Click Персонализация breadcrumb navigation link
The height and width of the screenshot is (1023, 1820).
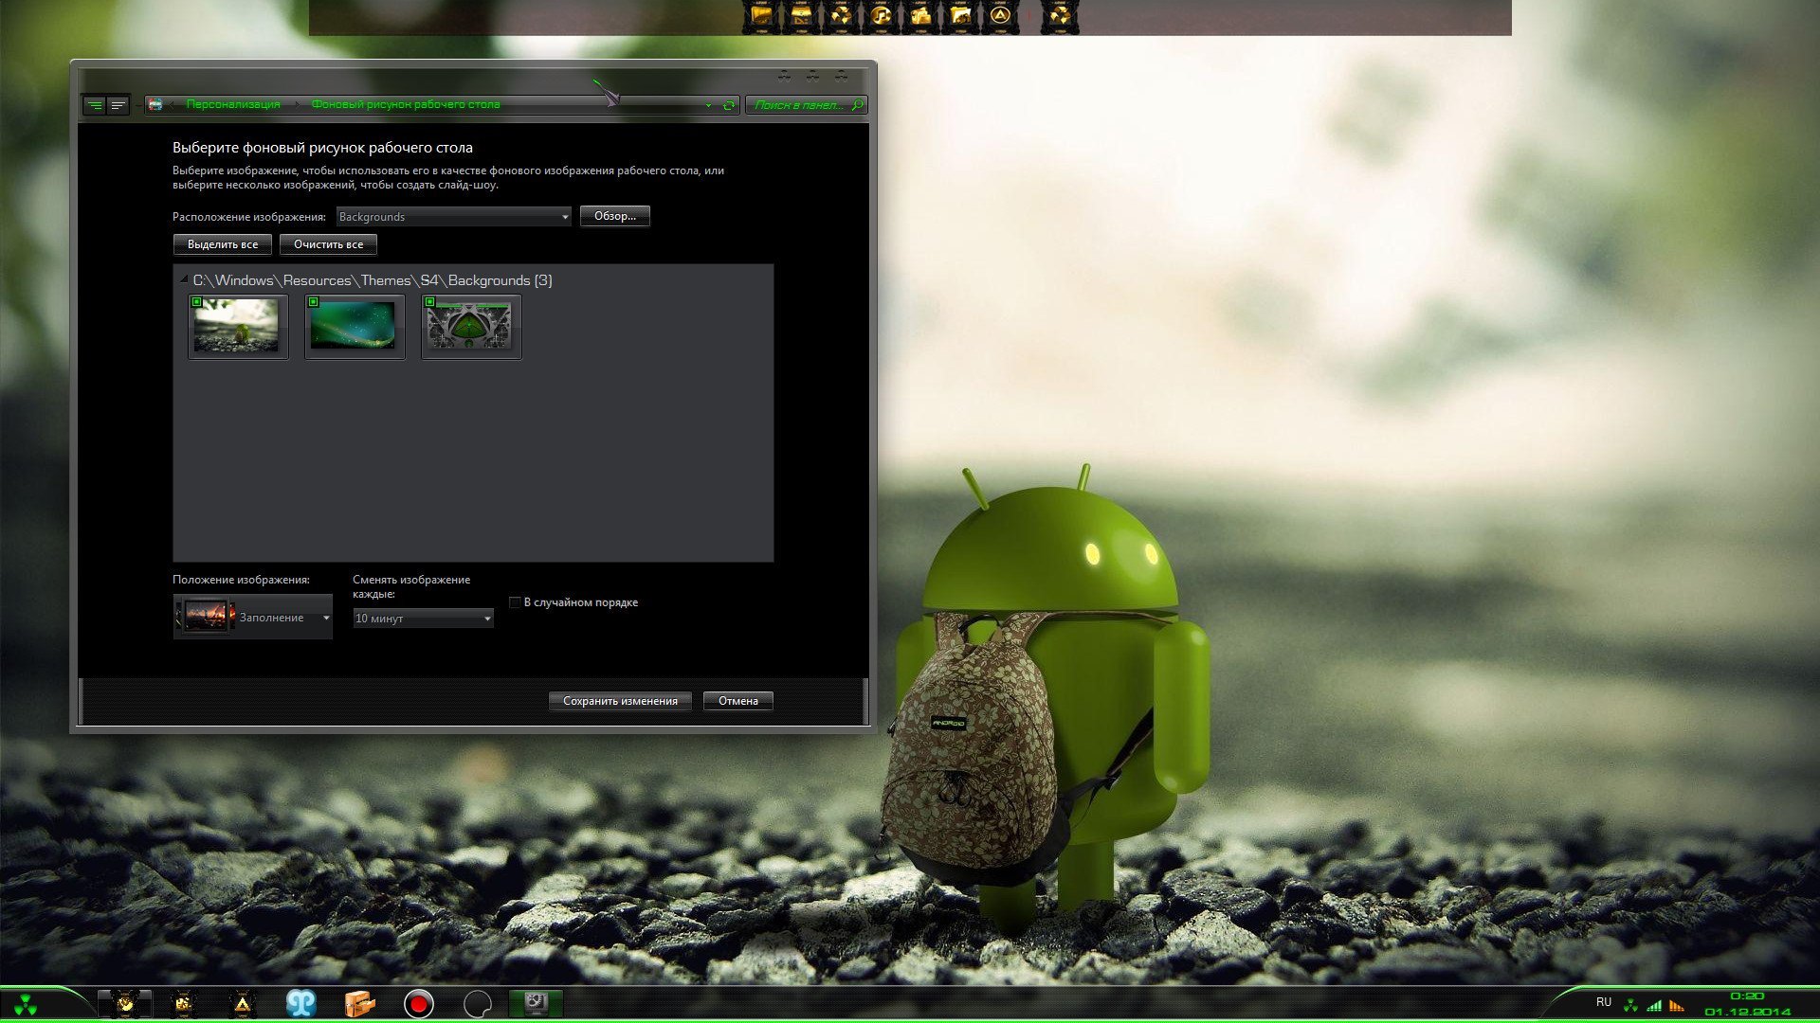pyautogui.click(x=231, y=103)
